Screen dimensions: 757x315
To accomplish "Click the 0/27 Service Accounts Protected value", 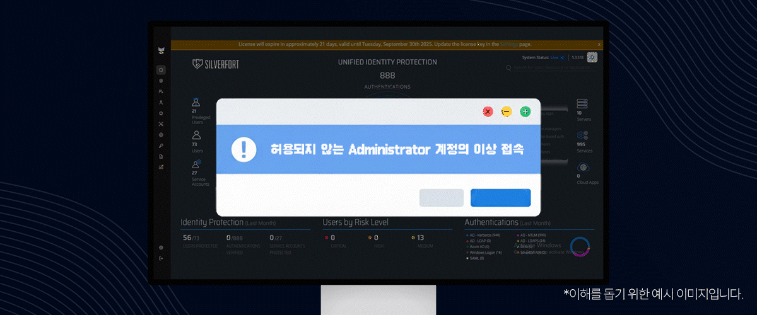I will tap(276, 238).
